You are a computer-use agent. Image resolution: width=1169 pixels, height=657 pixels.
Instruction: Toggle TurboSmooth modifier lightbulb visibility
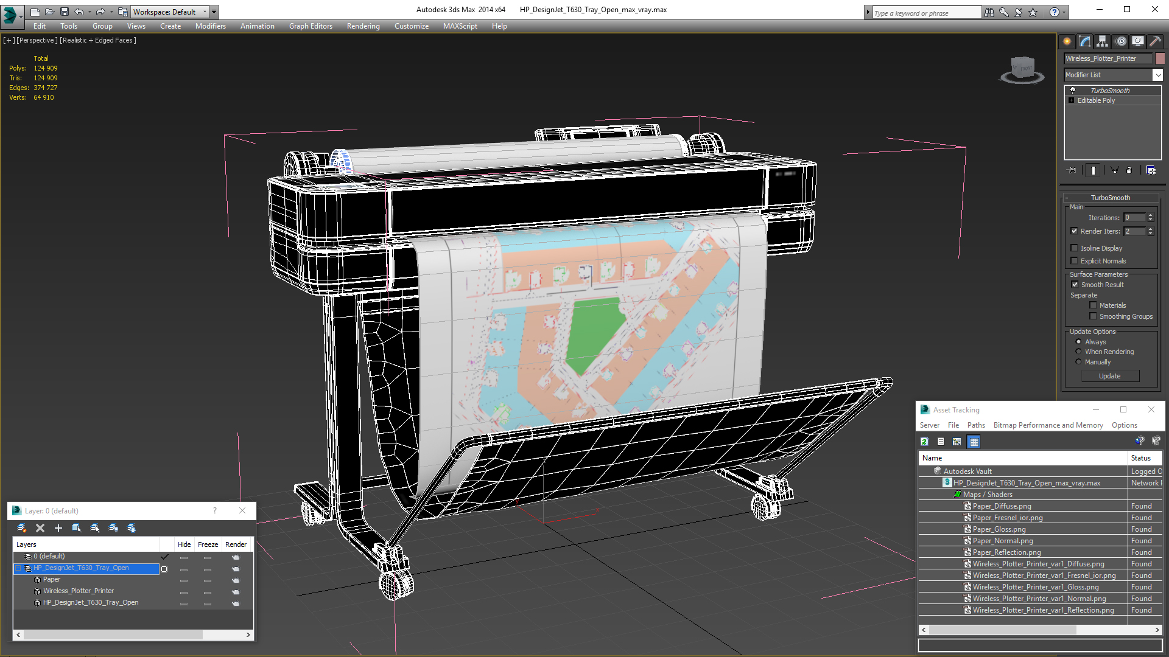[x=1073, y=90]
